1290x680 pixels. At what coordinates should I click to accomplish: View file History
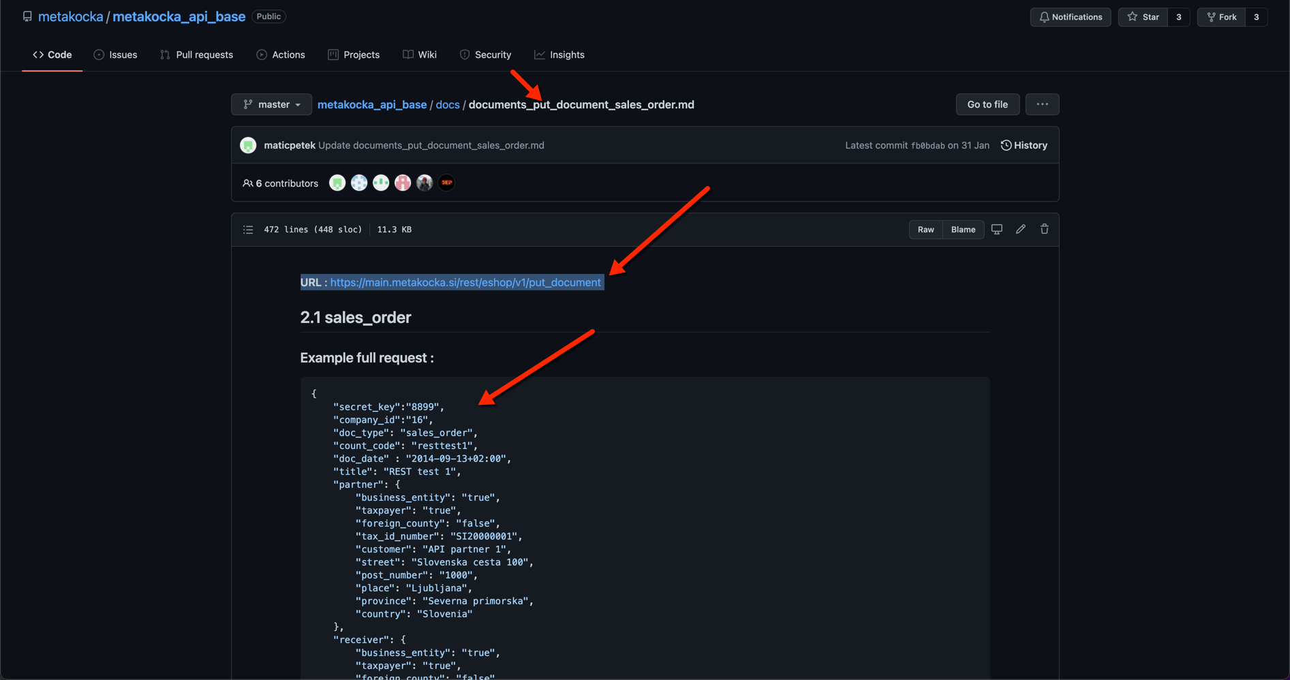pyautogui.click(x=1024, y=145)
